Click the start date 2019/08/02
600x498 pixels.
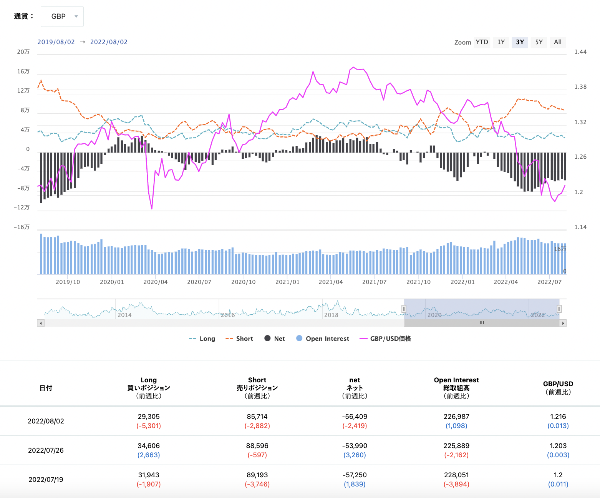[56, 42]
